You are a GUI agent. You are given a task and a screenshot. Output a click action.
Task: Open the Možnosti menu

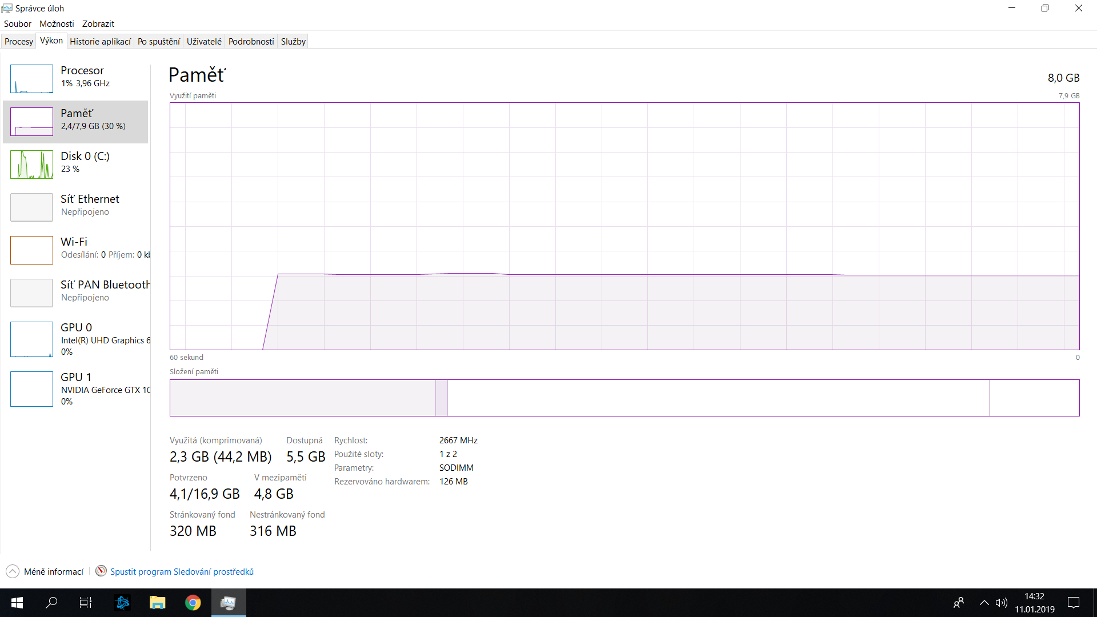click(x=57, y=24)
